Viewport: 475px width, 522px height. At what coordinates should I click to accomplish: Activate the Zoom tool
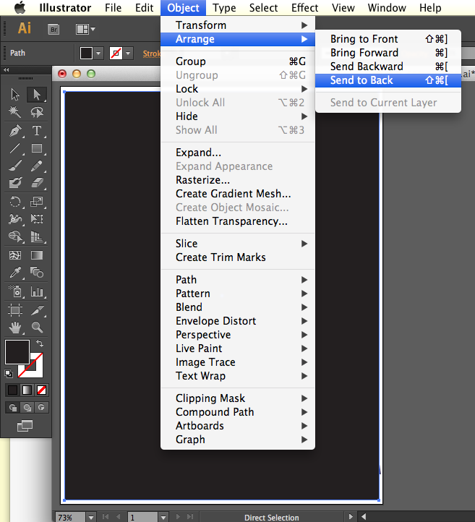pos(36,328)
